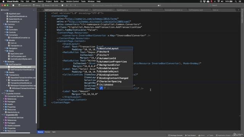Open Constants.cs in Solution tree
The image size is (244, 137).
tap(14, 22)
